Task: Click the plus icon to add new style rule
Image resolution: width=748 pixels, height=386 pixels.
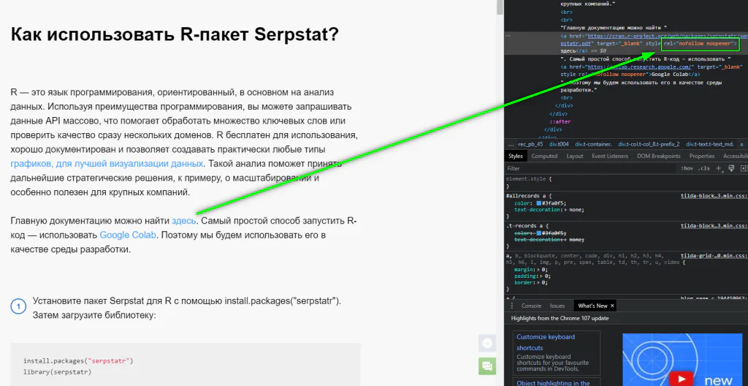Action: (x=719, y=168)
